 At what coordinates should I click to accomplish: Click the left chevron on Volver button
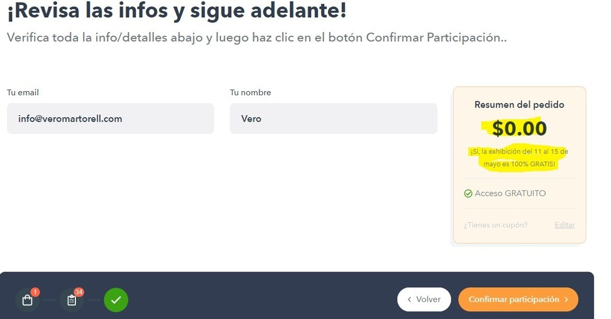pyautogui.click(x=409, y=300)
